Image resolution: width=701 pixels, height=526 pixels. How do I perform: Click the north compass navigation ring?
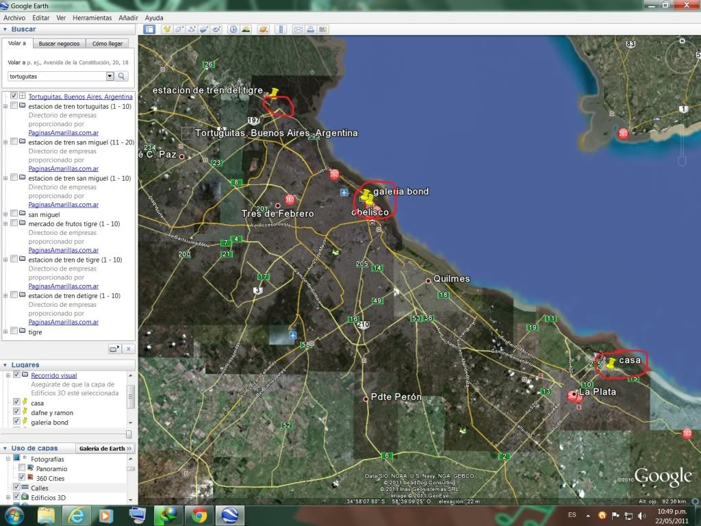click(683, 57)
